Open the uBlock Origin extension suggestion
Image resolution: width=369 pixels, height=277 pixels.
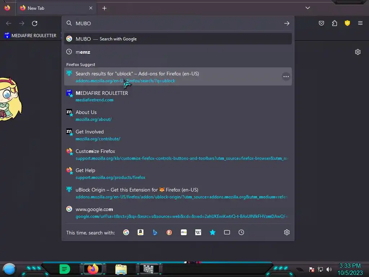[x=178, y=193]
